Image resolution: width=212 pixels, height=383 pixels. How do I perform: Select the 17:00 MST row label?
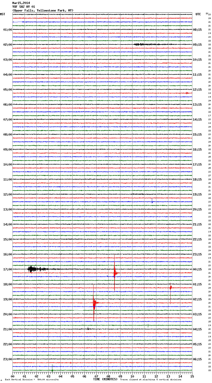point(8,269)
